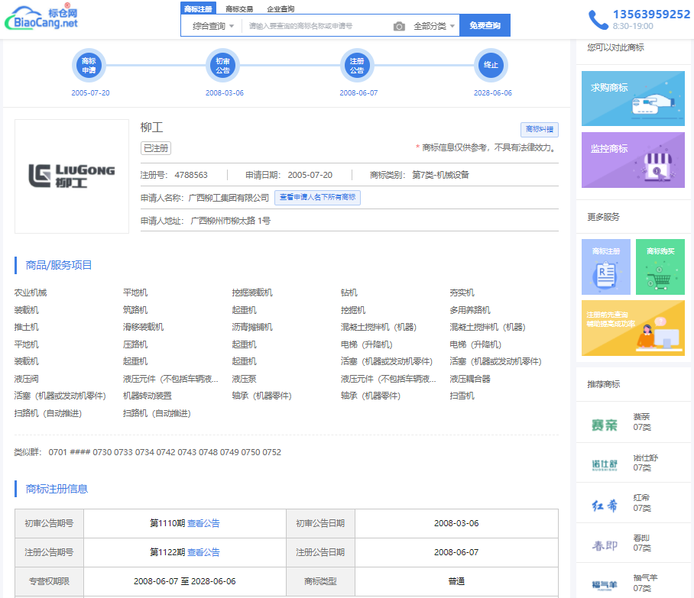The image size is (694, 598).
Task: Open the 全部分类 category dropdown
Action: [x=434, y=26]
